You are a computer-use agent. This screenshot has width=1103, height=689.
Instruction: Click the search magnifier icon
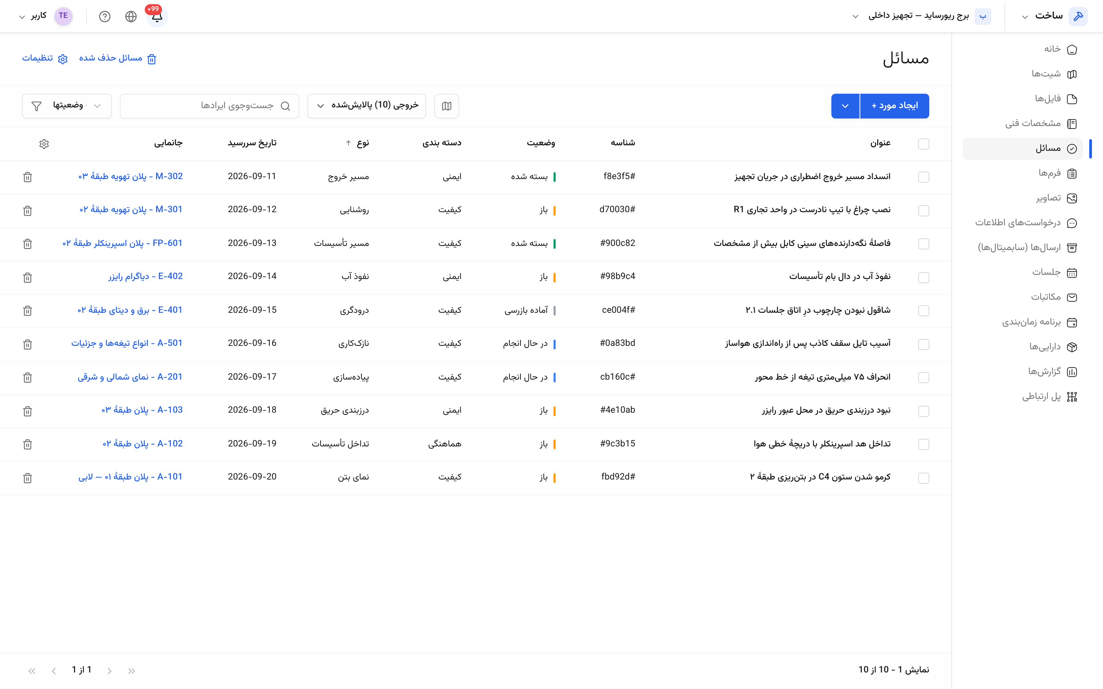285,106
